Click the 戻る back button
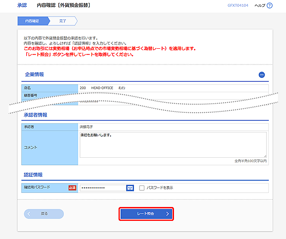The height and width of the screenshot is (239, 286). click(x=44, y=214)
